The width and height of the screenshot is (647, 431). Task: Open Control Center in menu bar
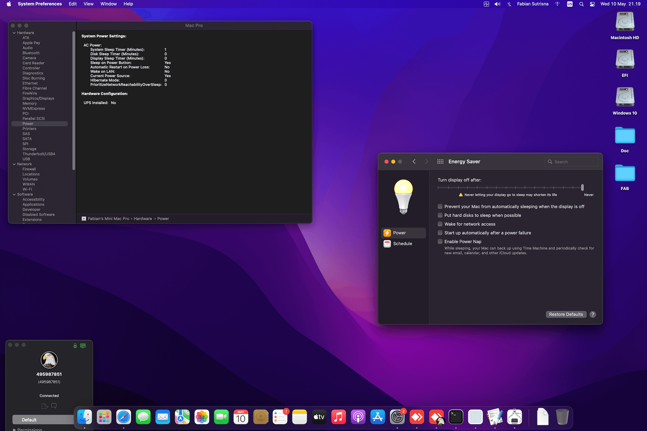(x=592, y=4)
